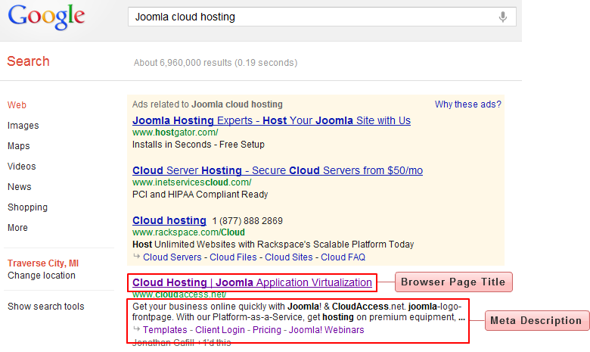This screenshot has height=352, width=590.
Task: Click Traverse City, MI location text
Action: click(43, 263)
